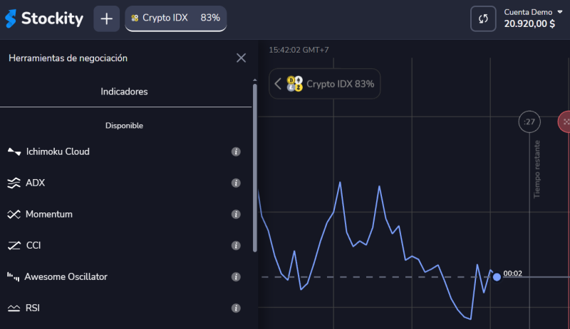Click the :27 countdown time marker

coord(529,122)
